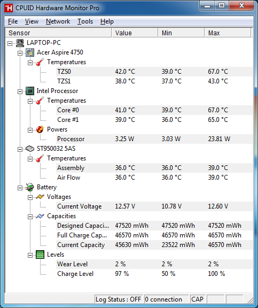Select the Core #0 row
The width and height of the screenshot is (258, 308).
click(154, 110)
